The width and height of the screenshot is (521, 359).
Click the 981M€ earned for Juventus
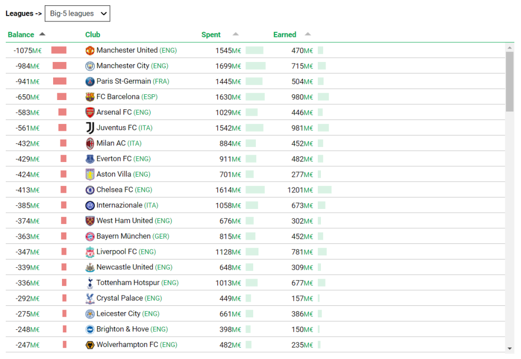pos(302,128)
